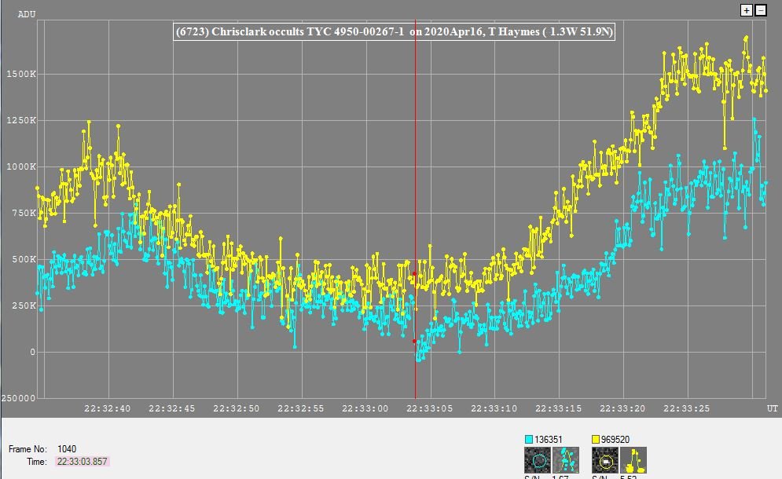Click the UT label on time axis
The height and width of the screenshot is (479, 782).
click(x=773, y=408)
